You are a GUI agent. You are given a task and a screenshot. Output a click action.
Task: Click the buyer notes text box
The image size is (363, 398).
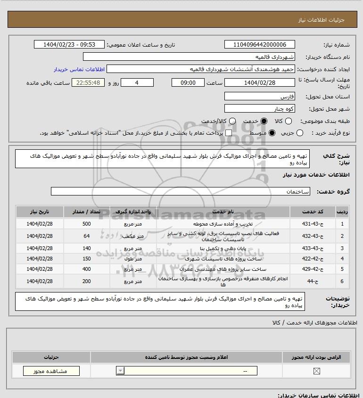[x=160, y=301]
